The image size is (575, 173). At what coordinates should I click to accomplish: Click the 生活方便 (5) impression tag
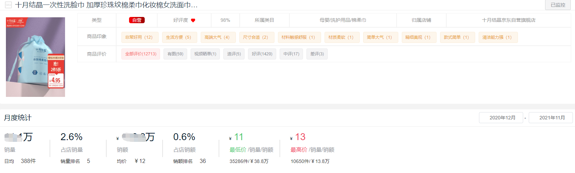point(179,37)
